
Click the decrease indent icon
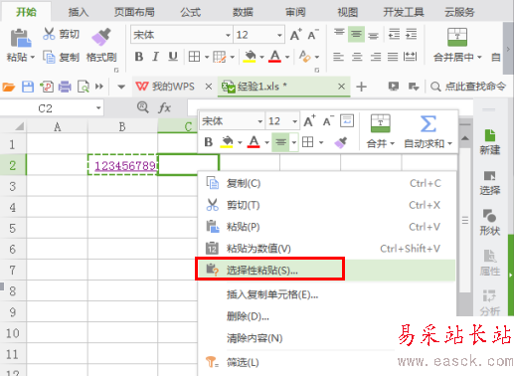point(394,34)
